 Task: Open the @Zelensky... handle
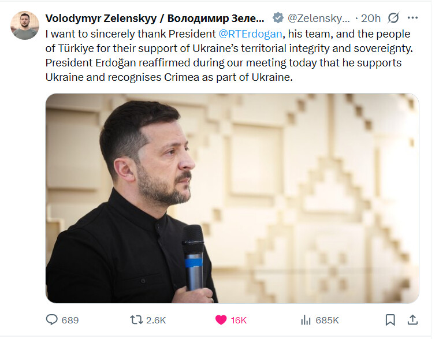(x=319, y=18)
